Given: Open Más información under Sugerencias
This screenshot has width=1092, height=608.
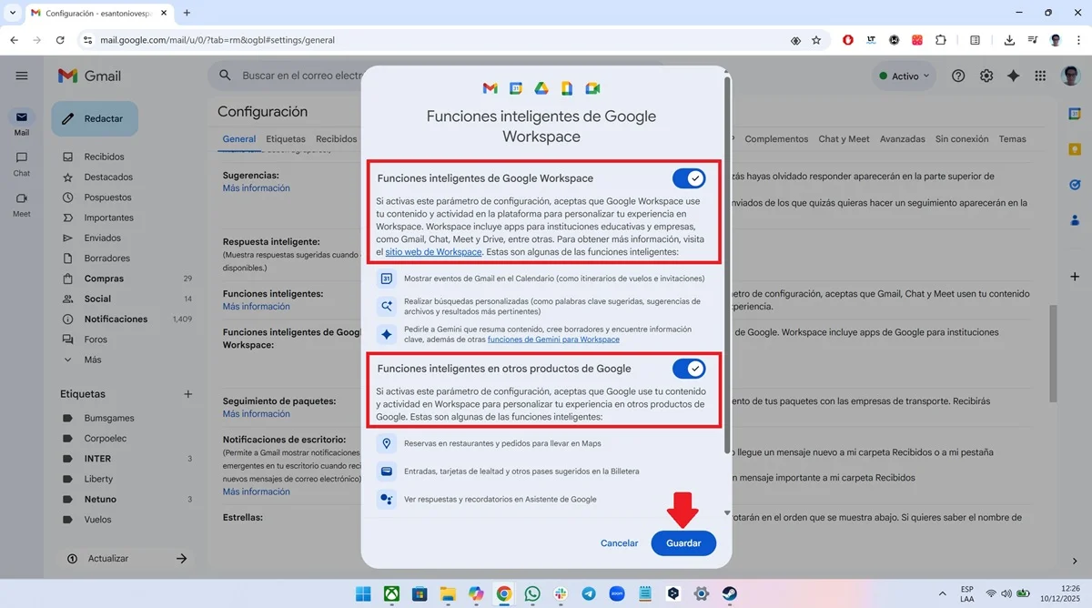Looking at the screenshot, I should tap(256, 188).
